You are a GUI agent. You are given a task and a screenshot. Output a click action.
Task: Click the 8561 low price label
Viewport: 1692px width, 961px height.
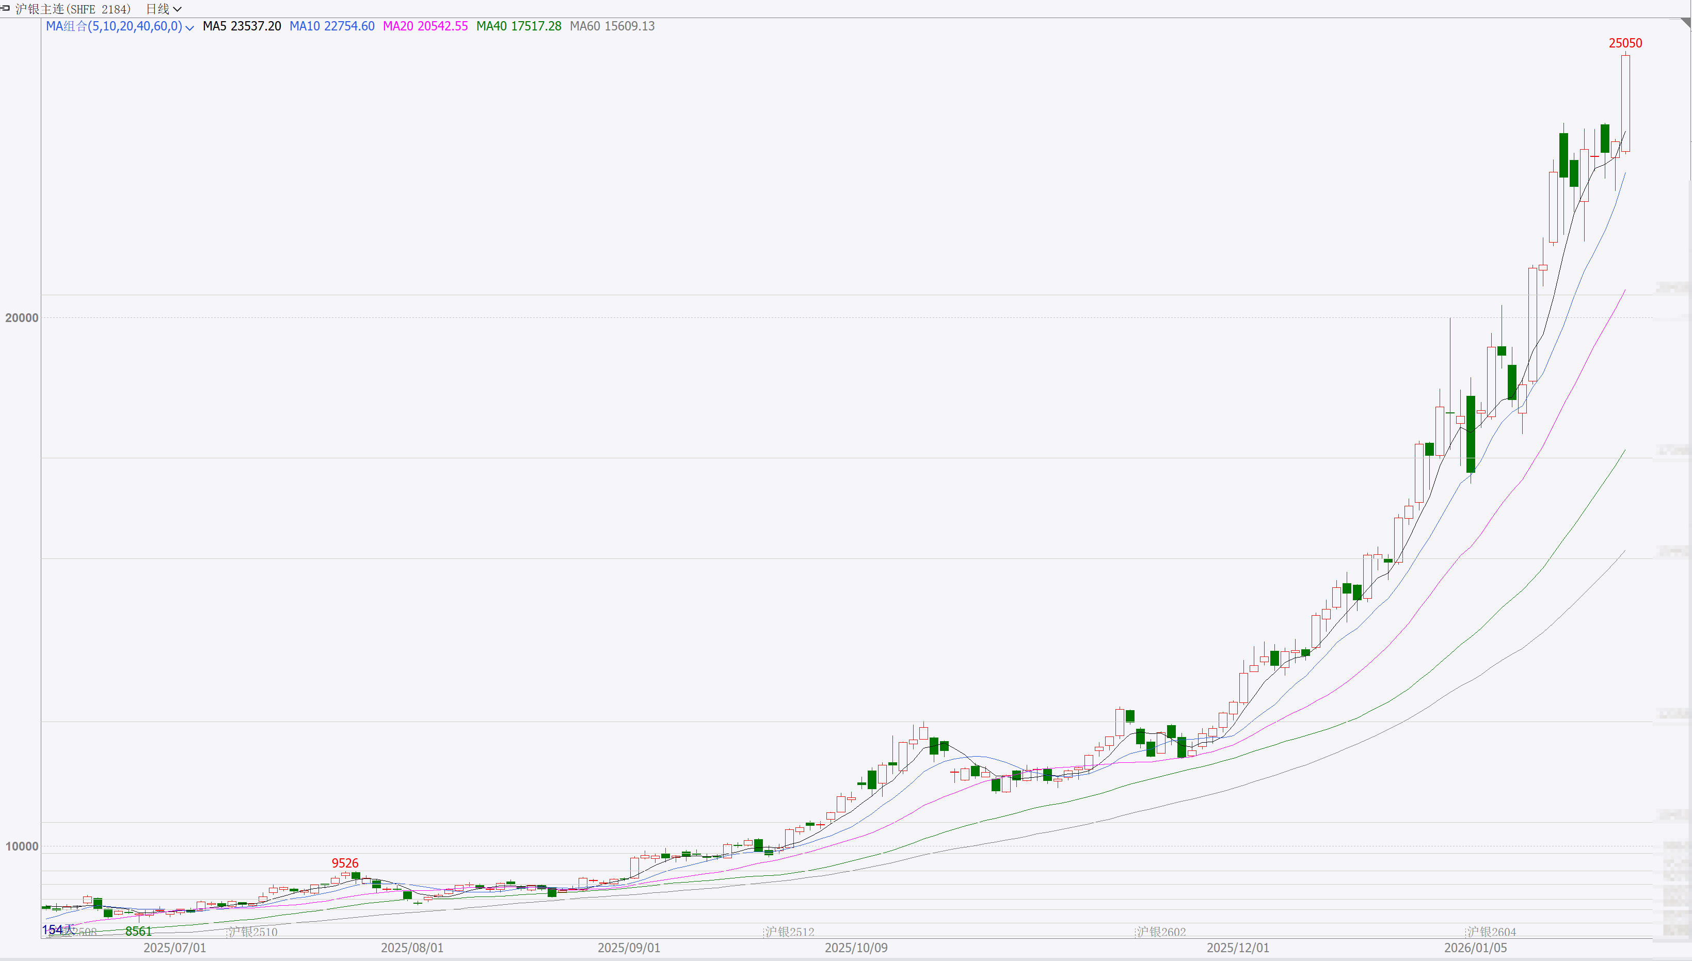[x=138, y=931]
